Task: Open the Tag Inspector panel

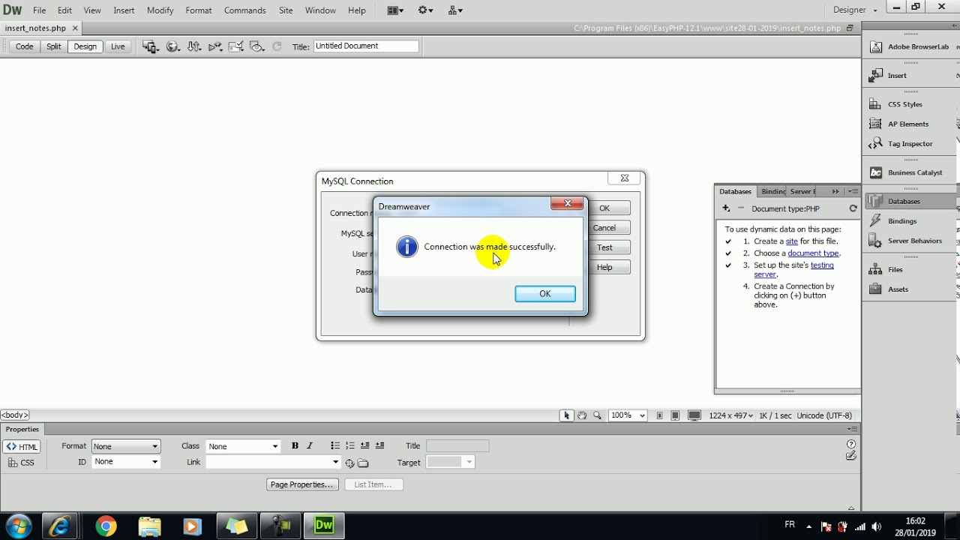Action: point(910,143)
